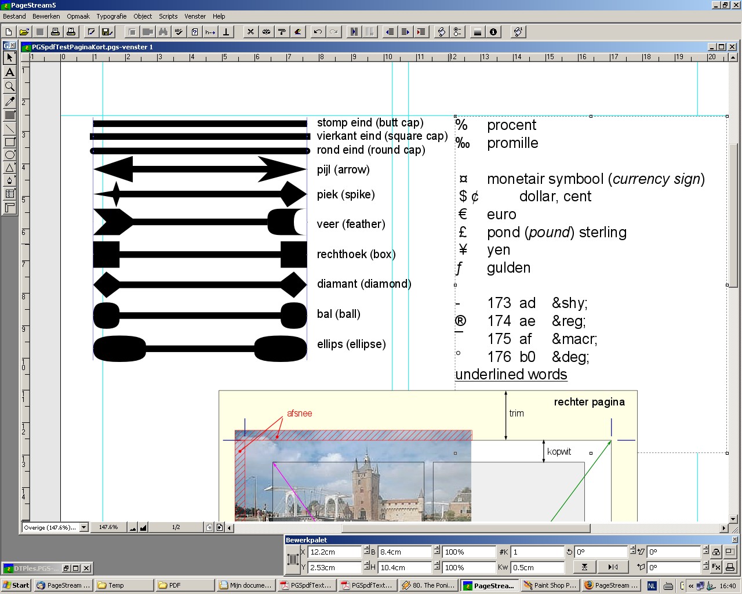Click the Open document folder icon
Viewport: 742px width, 594px height.
point(24,32)
